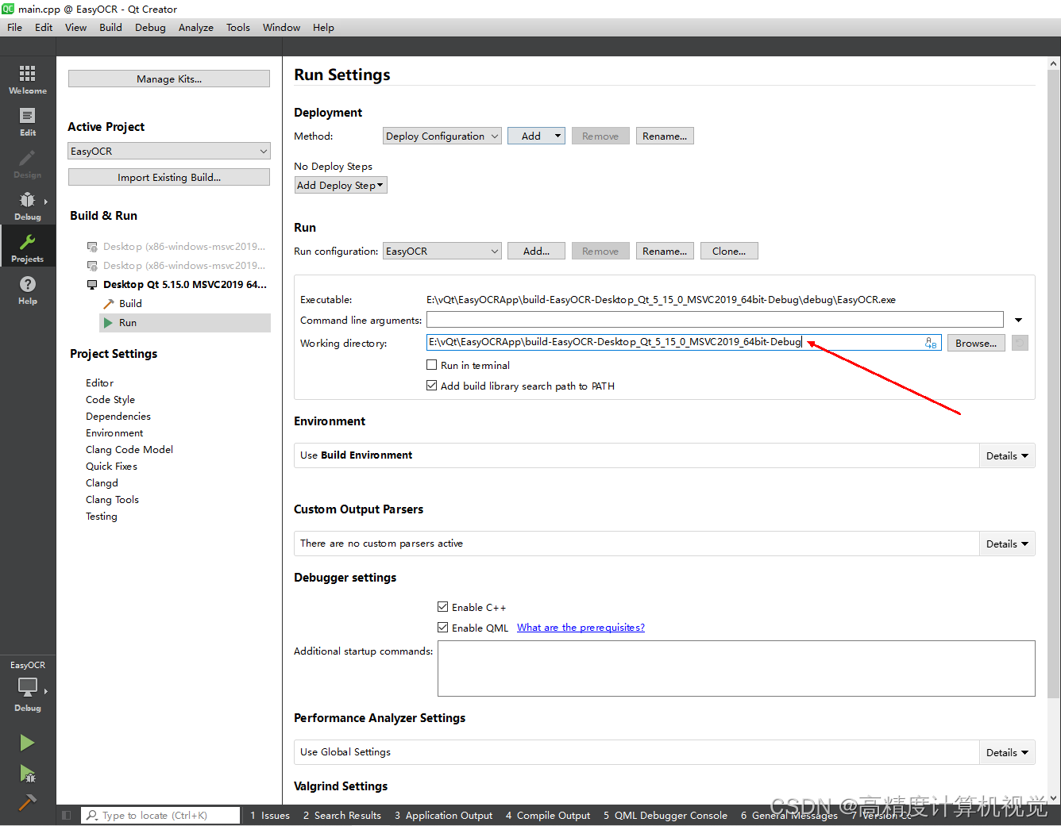Open the Active Project EasyOCR dropdown
The width and height of the screenshot is (1061, 826).
click(169, 151)
